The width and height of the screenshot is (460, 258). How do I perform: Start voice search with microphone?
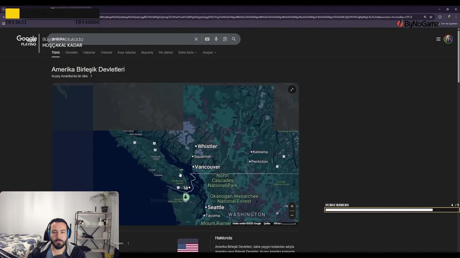tap(216, 39)
